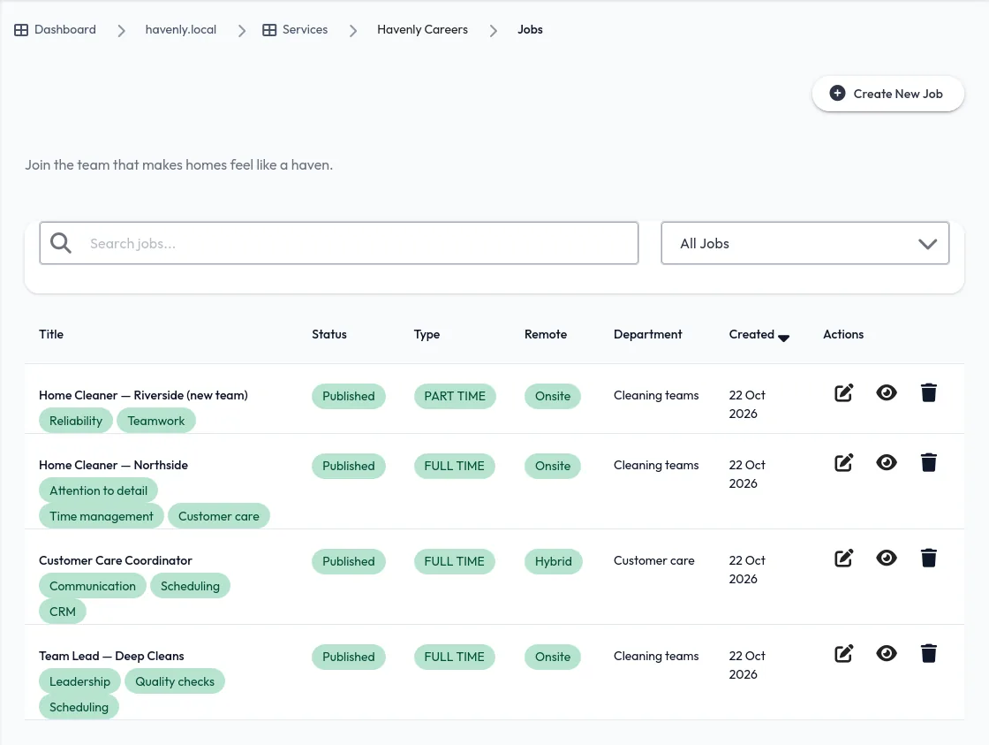989x745 pixels.
Task: Click Cleaning teams cell of Riverside job
Action: point(656,395)
